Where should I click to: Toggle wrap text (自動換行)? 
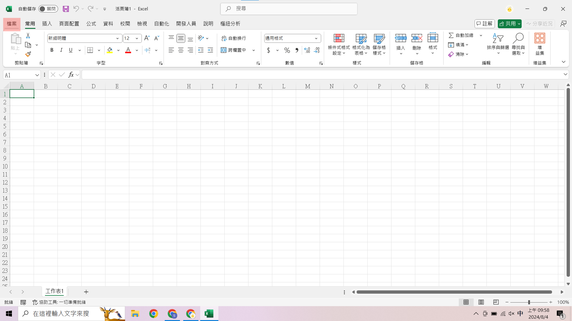234,38
